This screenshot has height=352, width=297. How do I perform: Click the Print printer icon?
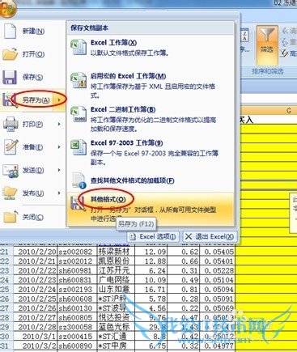[11, 124]
